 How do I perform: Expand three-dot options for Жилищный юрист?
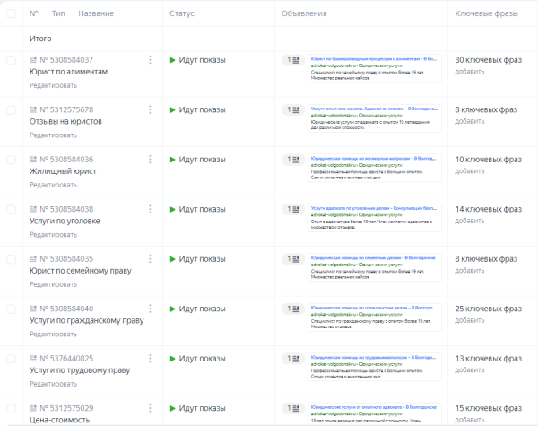[150, 160]
